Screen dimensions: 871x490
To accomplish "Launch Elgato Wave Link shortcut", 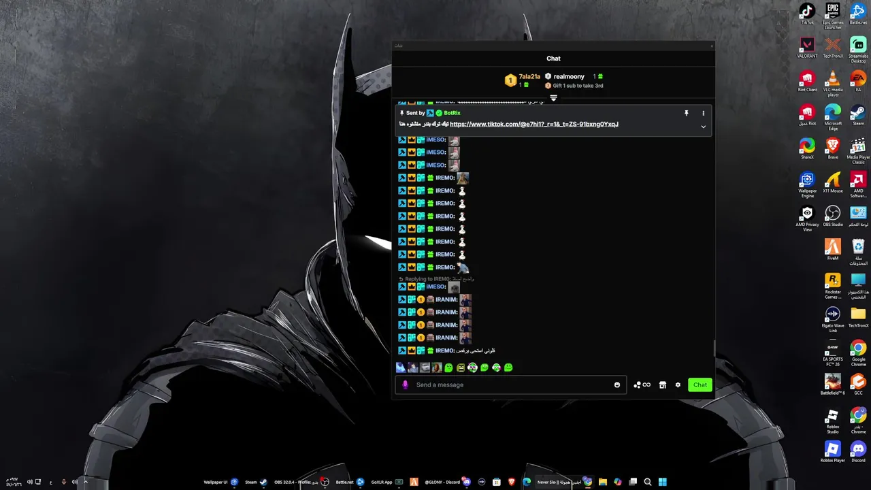I will pyautogui.click(x=833, y=320).
